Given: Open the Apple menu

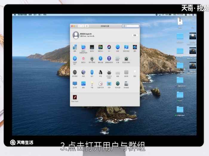Looking at the screenshot, I should click(x=15, y=15).
